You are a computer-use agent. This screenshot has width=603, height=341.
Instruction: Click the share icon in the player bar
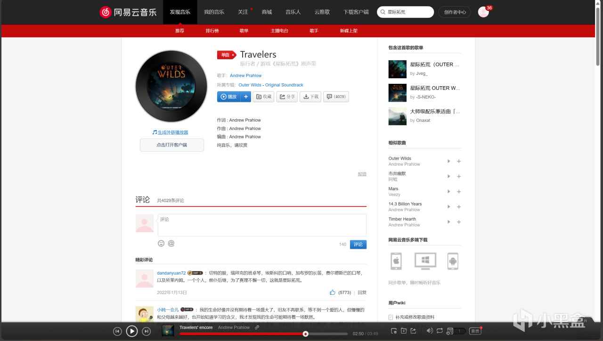click(413, 331)
